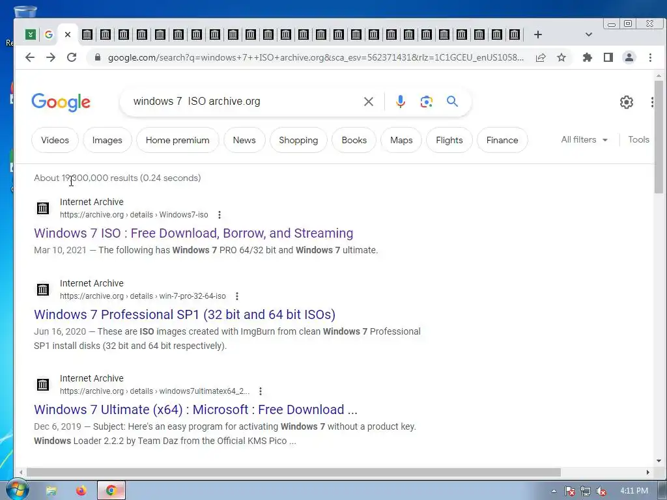667x500 pixels.
Task: Click the browser address bar URL
Action: tap(316, 57)
